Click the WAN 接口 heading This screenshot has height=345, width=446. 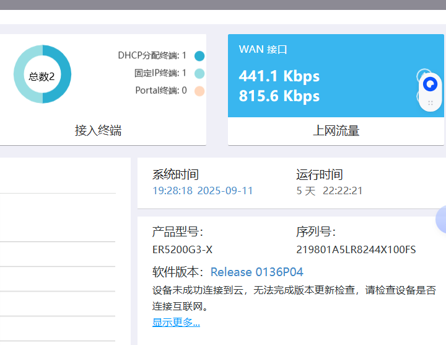click(263, 49)
